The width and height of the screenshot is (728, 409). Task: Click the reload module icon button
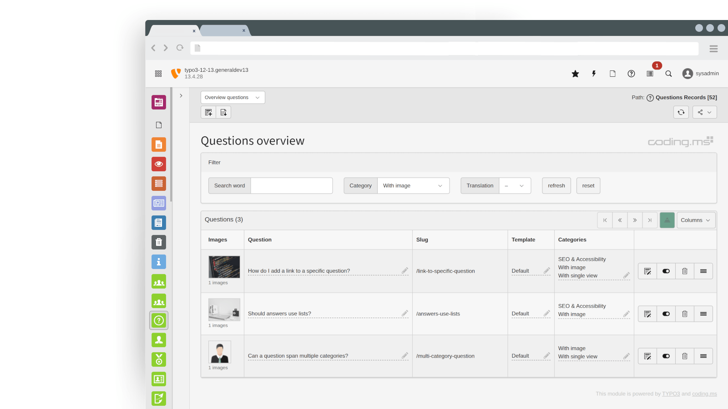681,112
